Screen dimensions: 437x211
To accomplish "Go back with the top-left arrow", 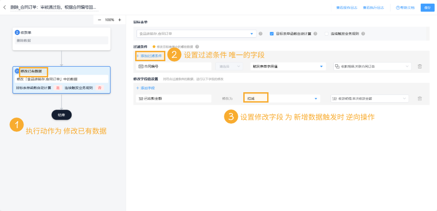I will 5,8.
